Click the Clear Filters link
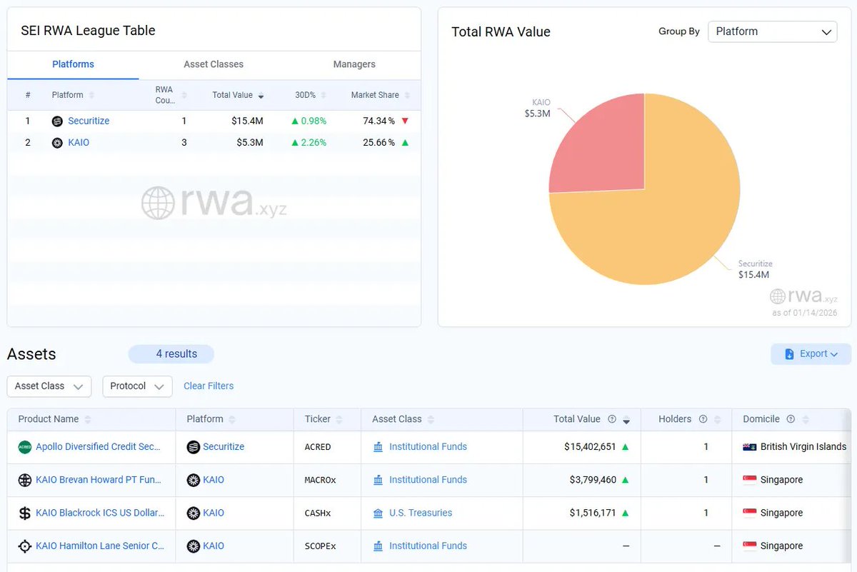Screen dimensions: 857x572 [x=209, y=386]
